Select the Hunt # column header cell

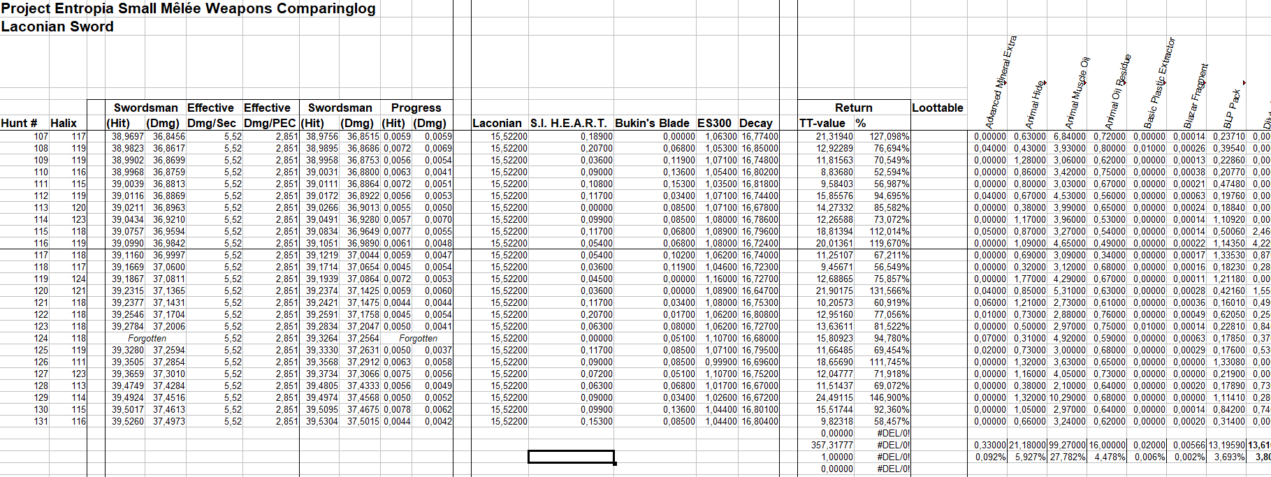pos(20,124)
